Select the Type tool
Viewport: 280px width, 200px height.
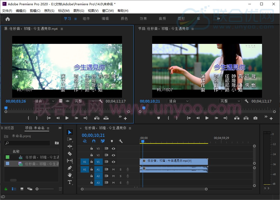point(70,182)
